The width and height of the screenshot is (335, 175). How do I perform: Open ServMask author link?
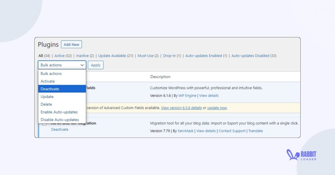point(185,131)
